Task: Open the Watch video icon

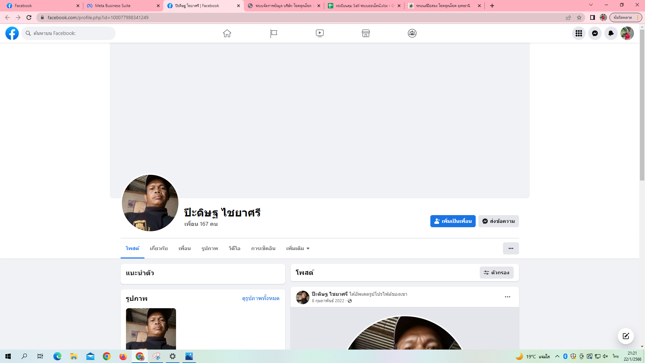Action: point(319,33)
